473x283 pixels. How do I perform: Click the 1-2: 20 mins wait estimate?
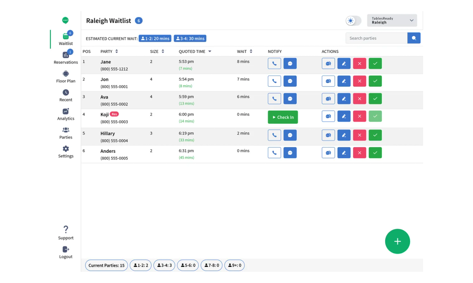155,38
